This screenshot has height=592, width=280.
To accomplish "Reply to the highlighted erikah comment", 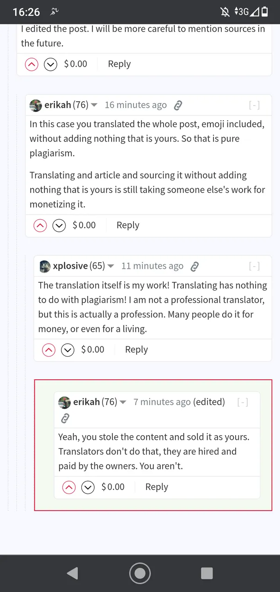I will [x=157, y=487].
